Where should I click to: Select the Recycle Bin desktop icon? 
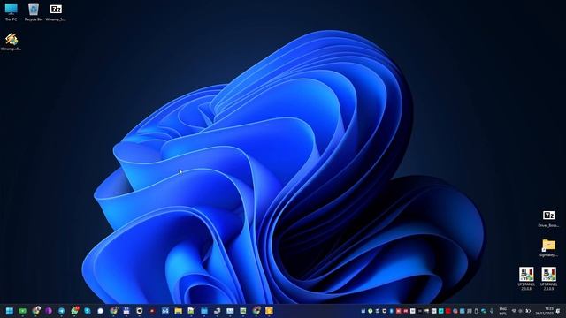34,11
